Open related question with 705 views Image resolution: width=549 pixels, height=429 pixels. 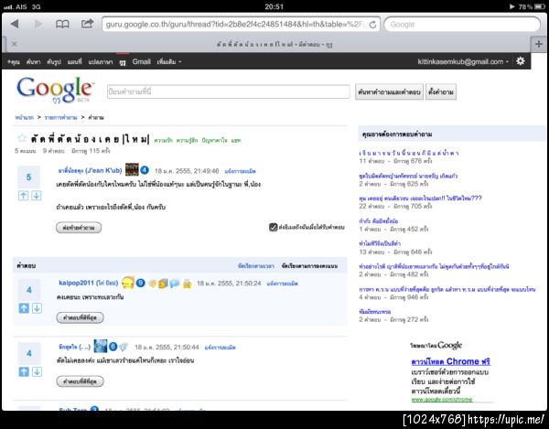420,198
